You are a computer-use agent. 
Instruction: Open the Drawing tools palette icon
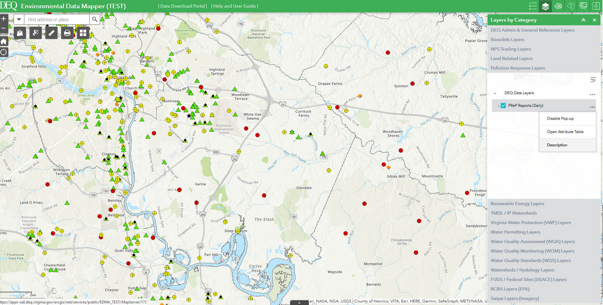click(558, 6)
